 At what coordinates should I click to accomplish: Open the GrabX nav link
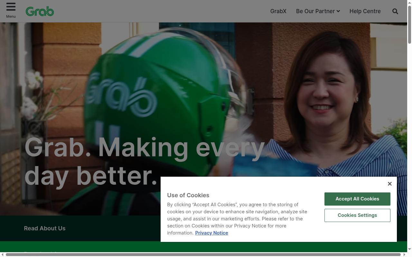[278, 11]
